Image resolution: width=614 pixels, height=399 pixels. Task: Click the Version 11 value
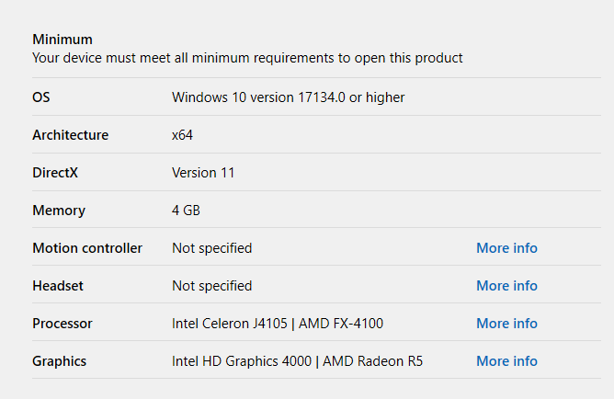203,173
